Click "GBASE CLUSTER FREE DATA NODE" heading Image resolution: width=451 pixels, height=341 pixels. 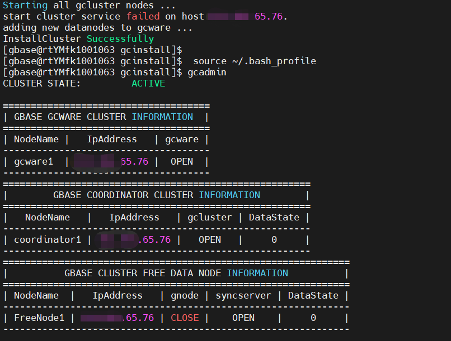[143, 273]
